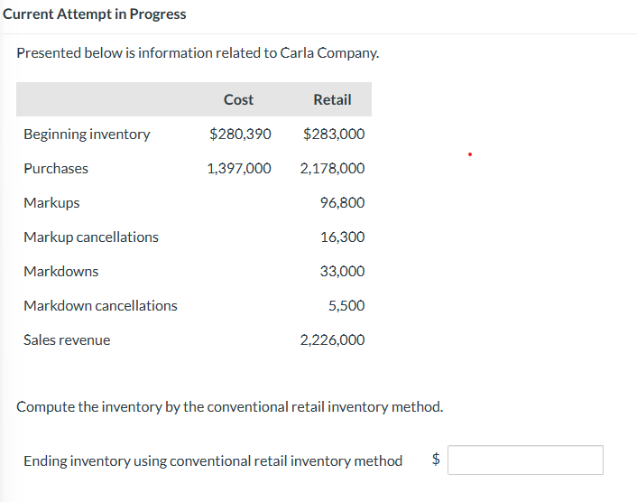Screen dimensions: 637x502
Task: Select the 'Markups' row label
Action: [51, 203]
